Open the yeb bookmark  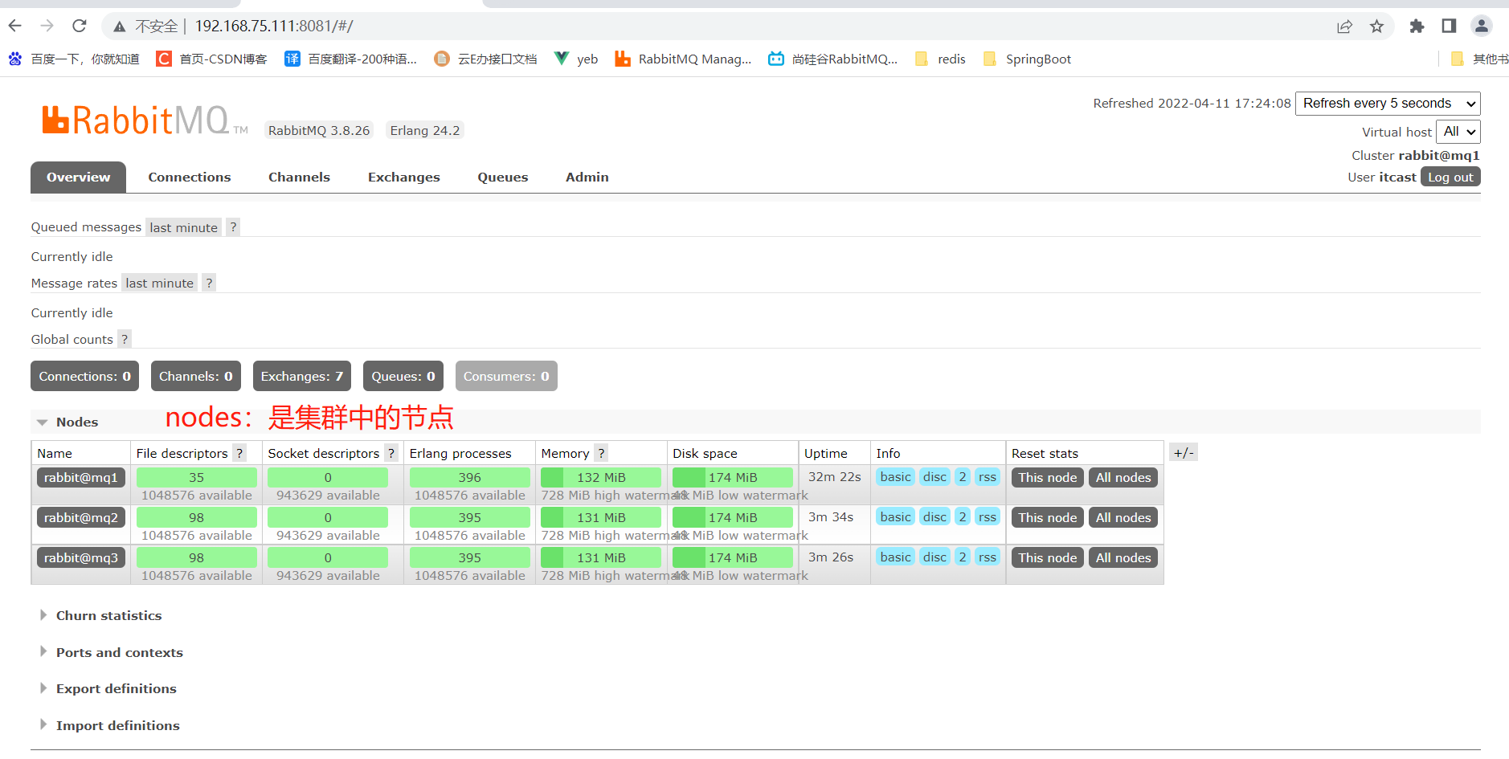576,59
